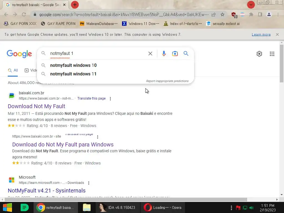Open NotMyFault v4.21 Sysinternals result
This screenshot has width=284, height=213.
click(47, 191)
